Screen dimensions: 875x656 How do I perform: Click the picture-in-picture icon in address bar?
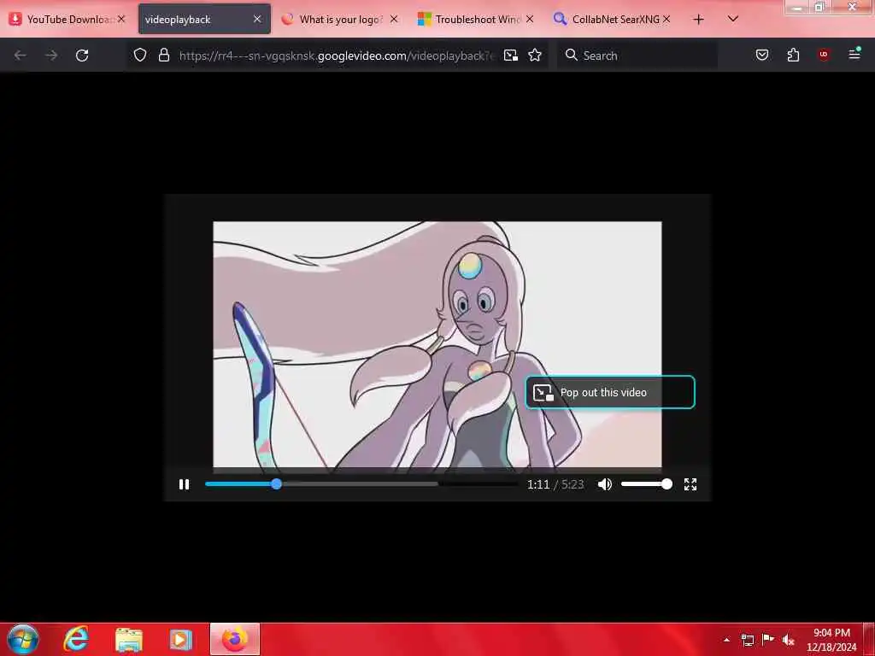(x=511, y=56)
